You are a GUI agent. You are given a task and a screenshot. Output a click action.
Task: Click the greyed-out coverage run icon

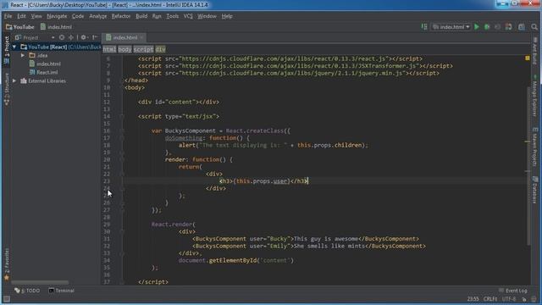(497, 26)
